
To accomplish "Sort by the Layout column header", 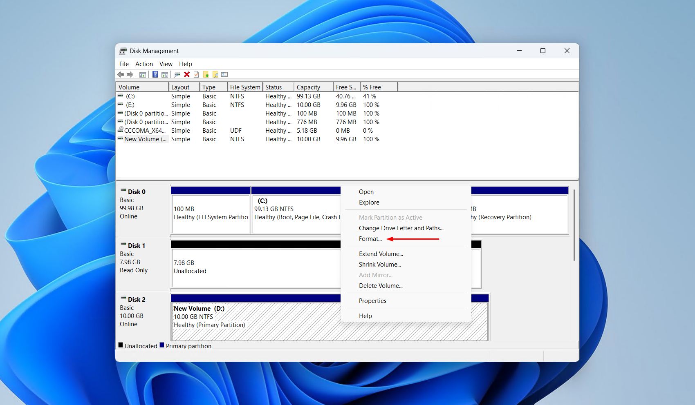I will pos(184,87).
